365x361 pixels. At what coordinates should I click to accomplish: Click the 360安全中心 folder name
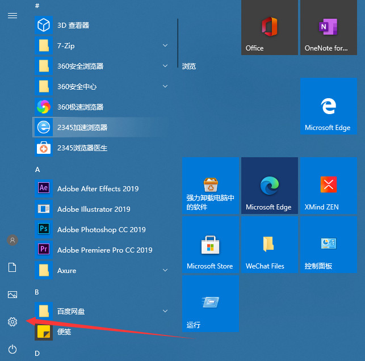(77, 87)
